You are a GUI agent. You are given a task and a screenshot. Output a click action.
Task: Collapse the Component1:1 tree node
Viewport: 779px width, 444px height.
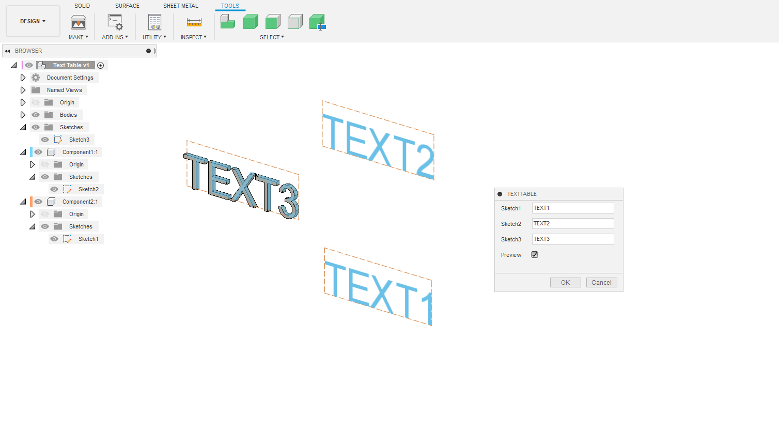23,152
